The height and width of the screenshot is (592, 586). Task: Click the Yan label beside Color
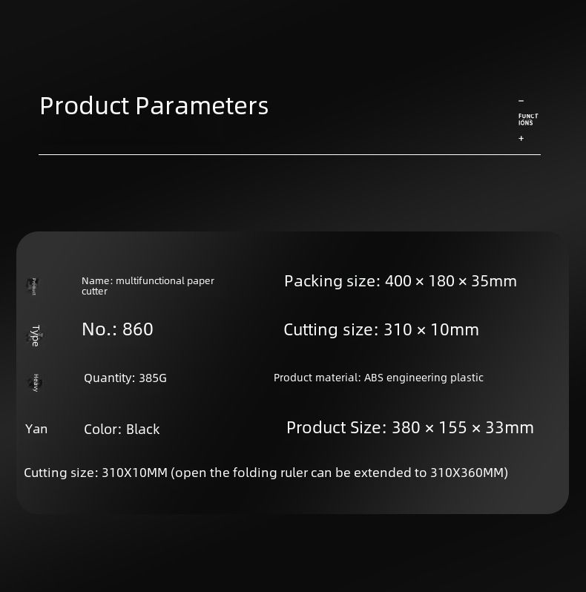tap(36, 429)
